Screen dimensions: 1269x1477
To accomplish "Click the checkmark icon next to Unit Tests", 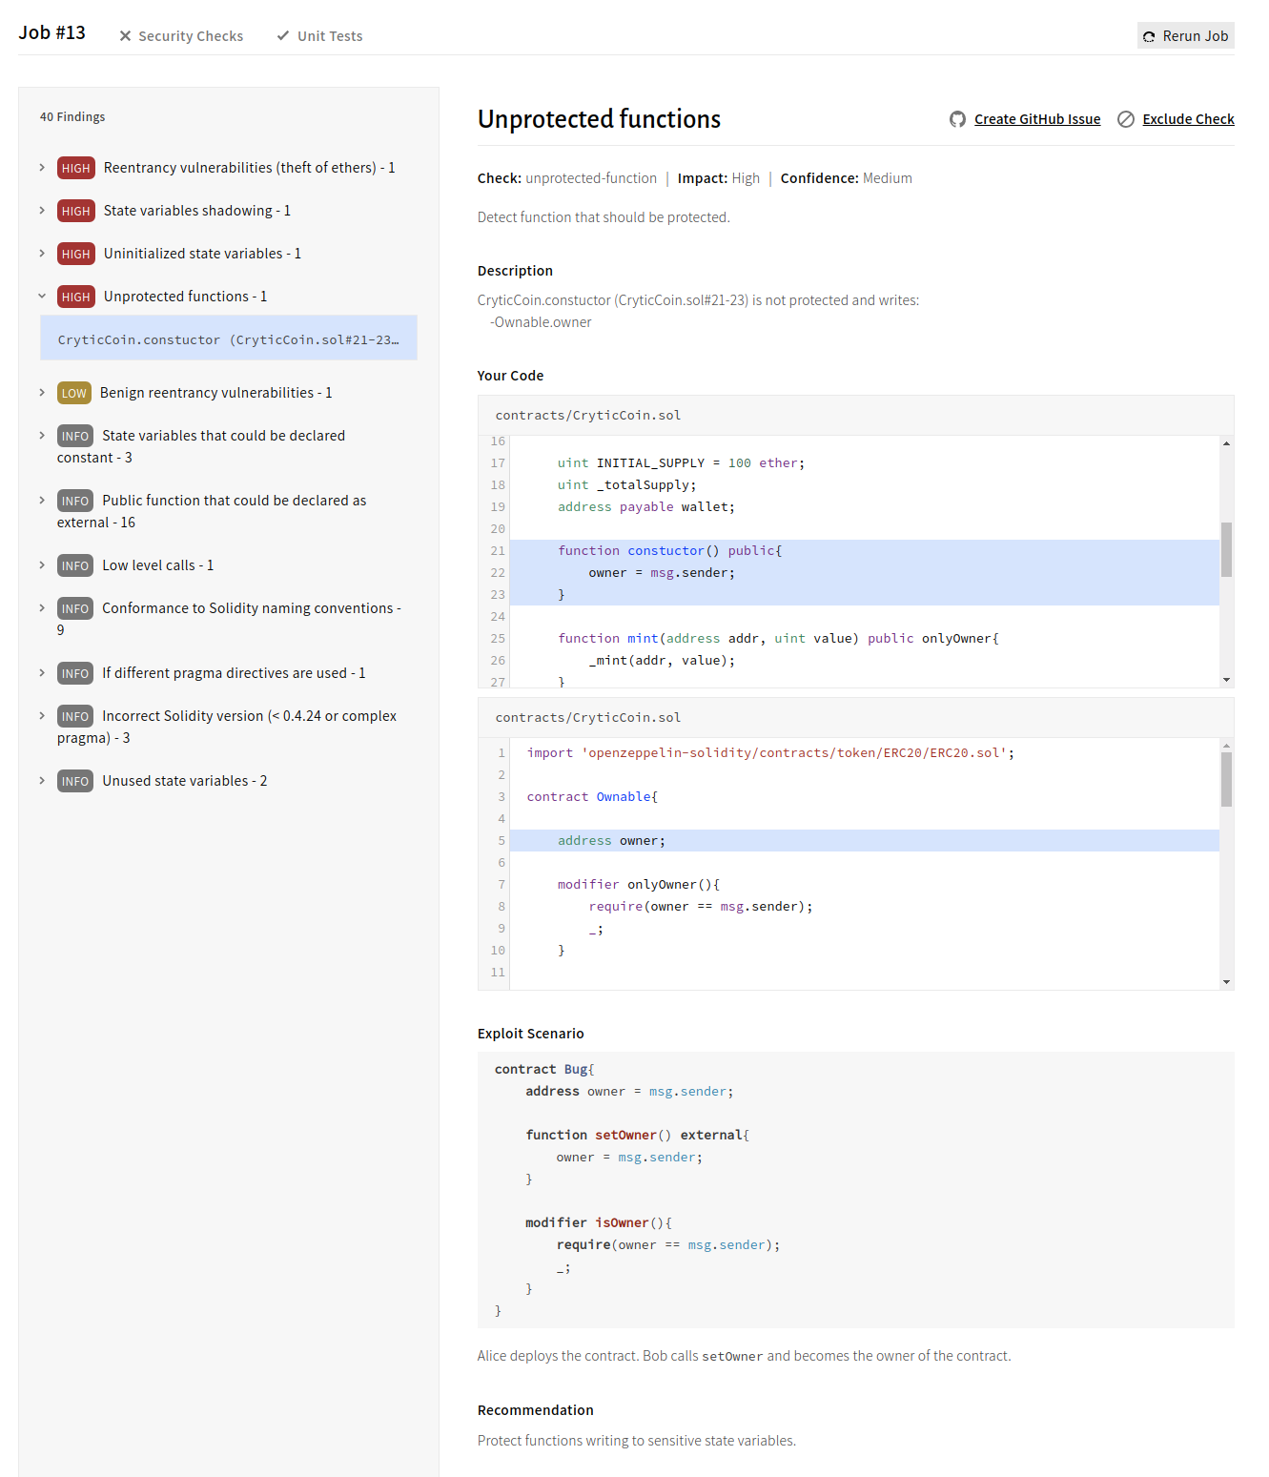I will 283,36.
